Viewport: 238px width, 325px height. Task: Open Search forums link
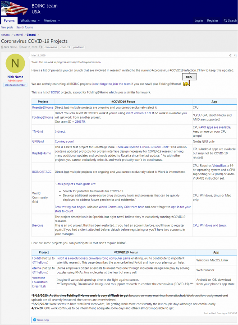pyautogui.click(x=25, y=28)
